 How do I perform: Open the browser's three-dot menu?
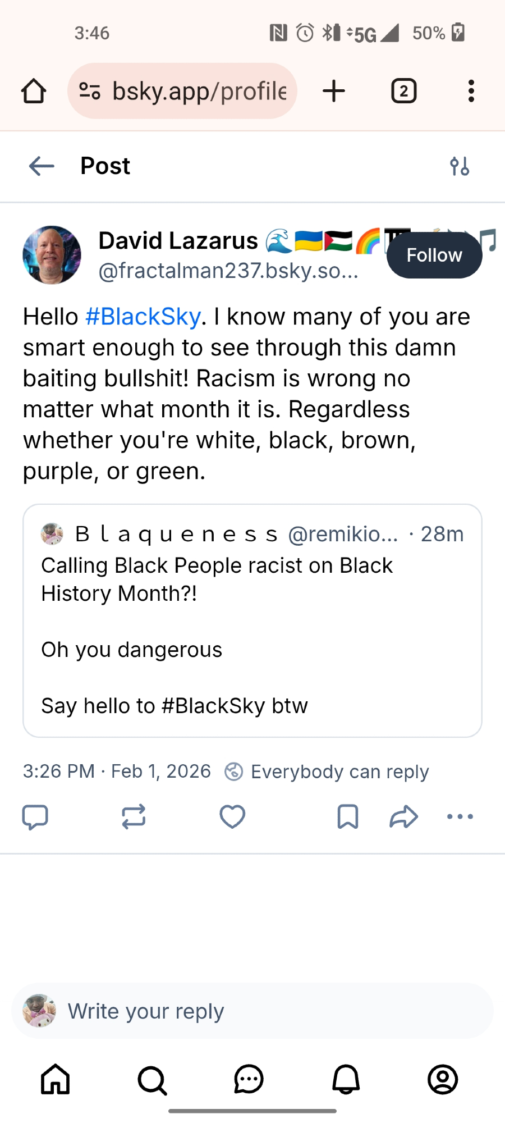tap(471, 91)
